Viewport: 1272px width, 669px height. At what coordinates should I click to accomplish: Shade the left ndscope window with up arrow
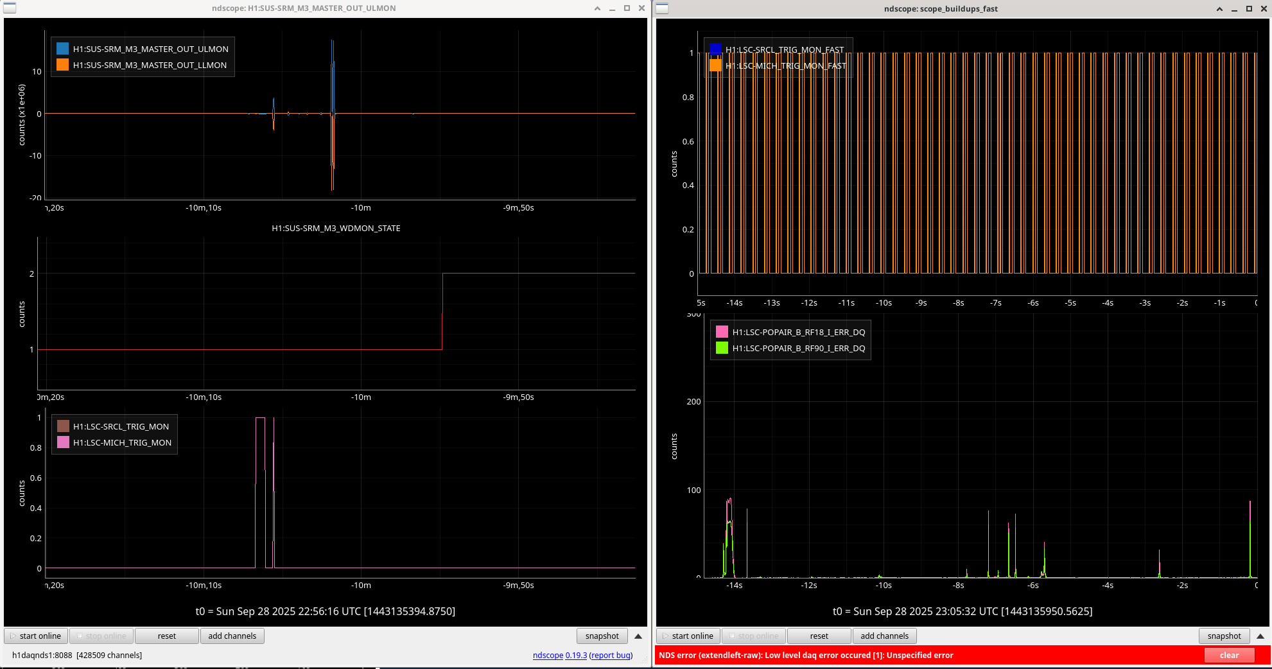(597, 8)
